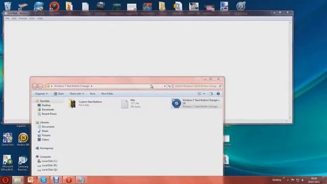This screenshot has height=184, width=327.
Task: Open the File menu in Notepad
Action: pos(7,18)
